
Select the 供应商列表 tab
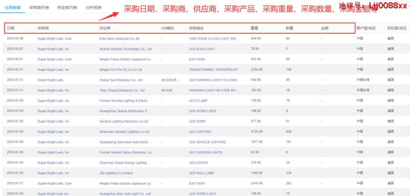coord(67,8)
